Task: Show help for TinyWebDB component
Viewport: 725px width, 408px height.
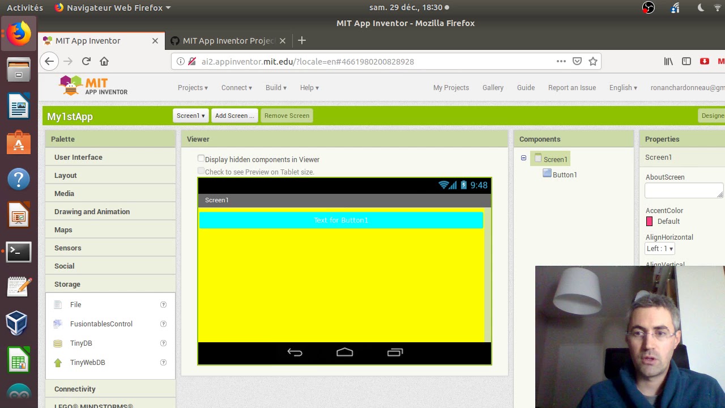Action: 163,363
